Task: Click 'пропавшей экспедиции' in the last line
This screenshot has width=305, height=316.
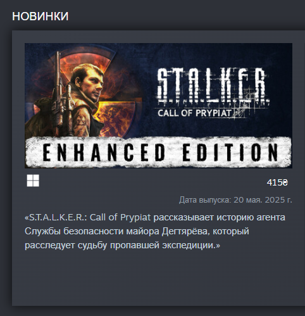Action: coord(162,245)
